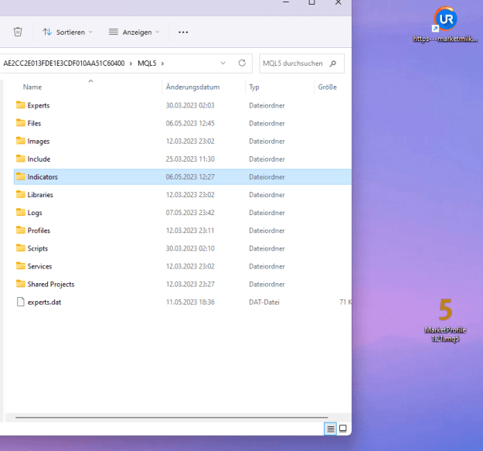The width and height of the screenshot is (483, 451).
Task: Click the Libraries folder name
Action: coord(40,195)
